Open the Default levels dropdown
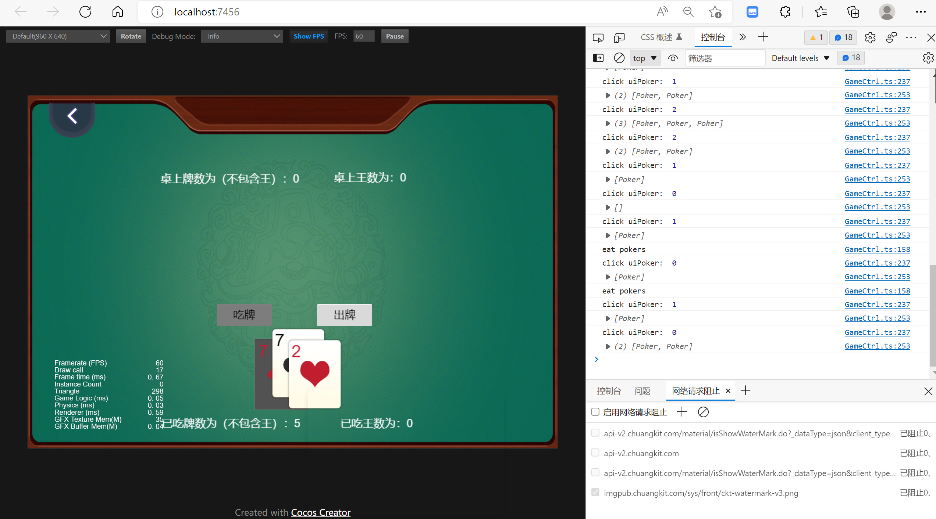Screen dimensions: 936x519 point(800,58)
